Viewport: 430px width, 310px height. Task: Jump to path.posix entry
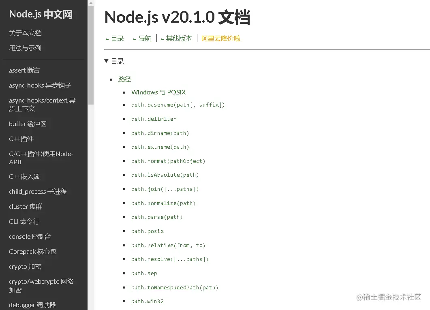[147, 231]
